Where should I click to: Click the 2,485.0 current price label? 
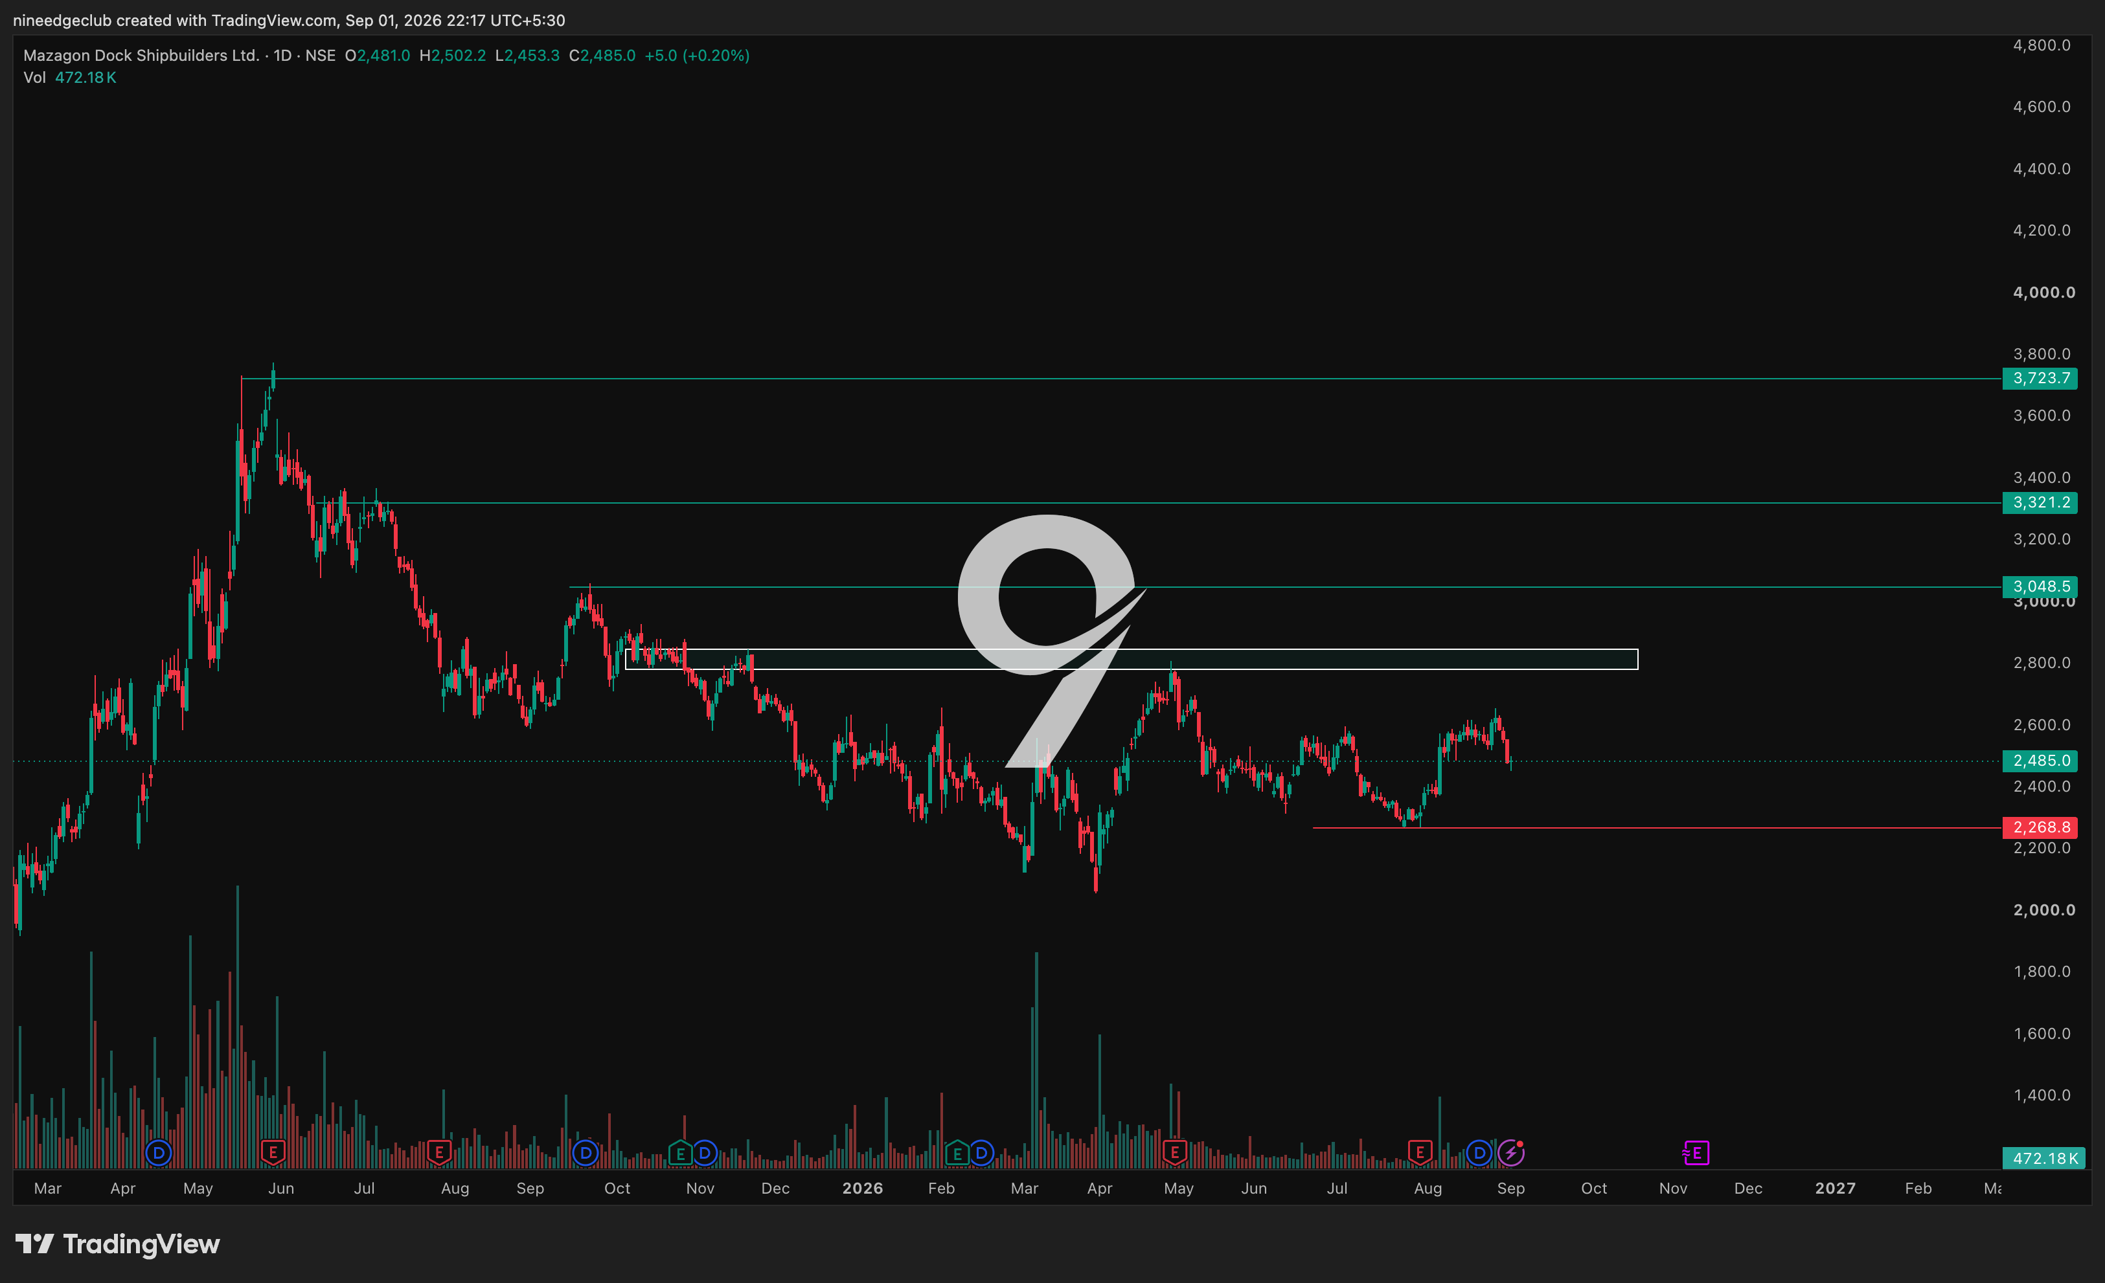click(x=2040, y=761)
